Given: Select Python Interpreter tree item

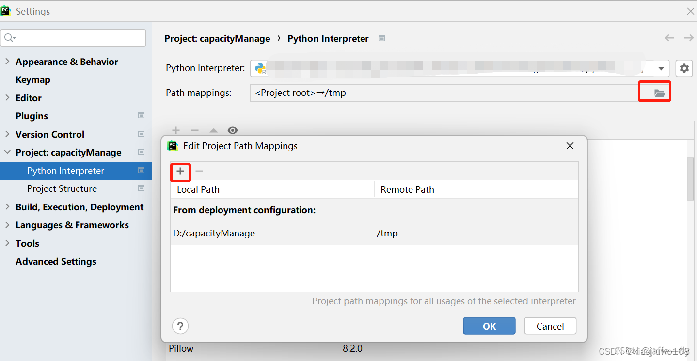Looking at the screenshot, I should [76, 171].
